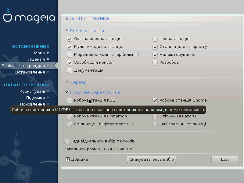Screen dimensions: 244x183
Task: Click the Графічне середовище group title
Action: 95,92
